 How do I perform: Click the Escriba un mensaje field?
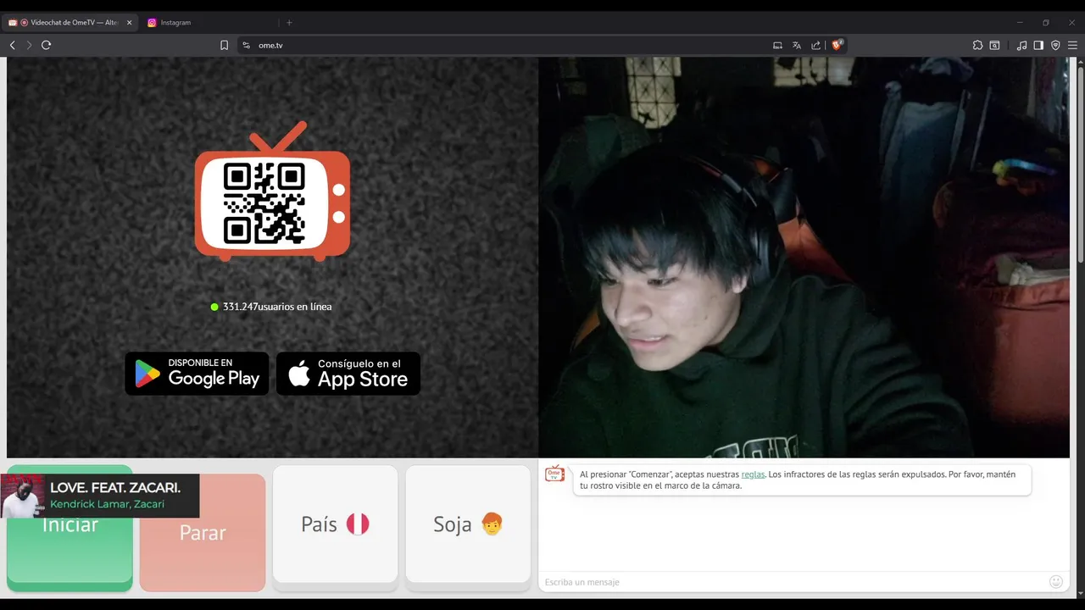793,582
